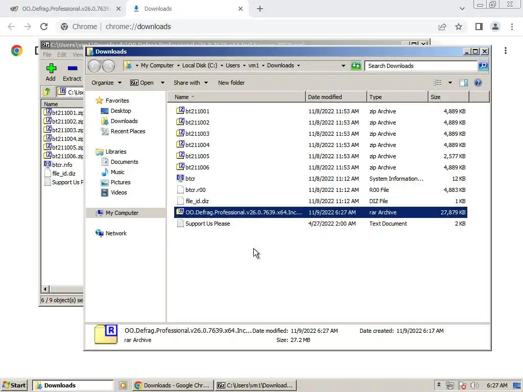
Task: Click the 7-Zip Add green plus icon
Action: 51,68
